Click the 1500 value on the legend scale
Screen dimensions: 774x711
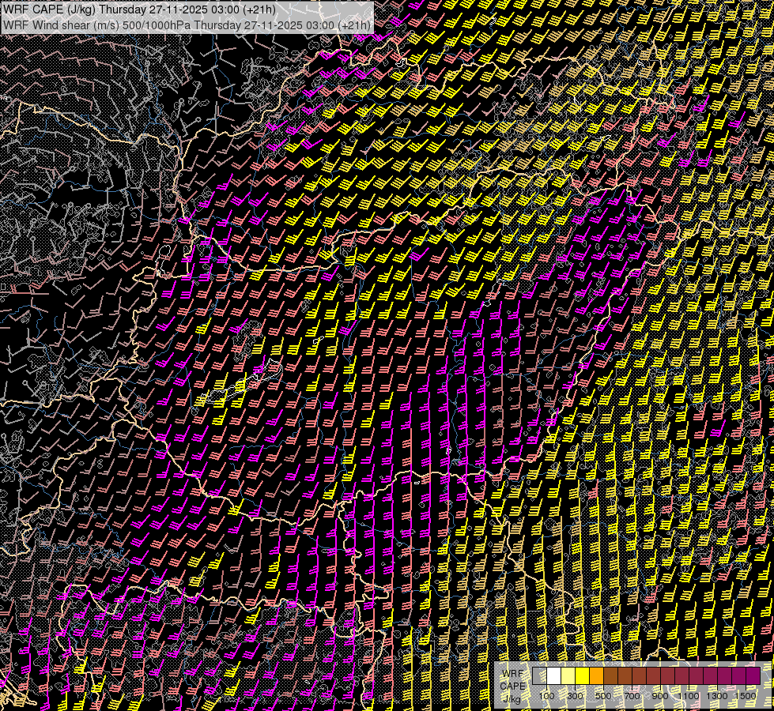[746, 696]
